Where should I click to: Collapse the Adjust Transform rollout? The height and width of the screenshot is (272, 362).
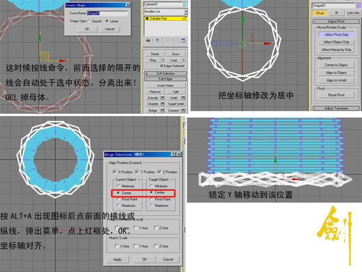point(336,108)
